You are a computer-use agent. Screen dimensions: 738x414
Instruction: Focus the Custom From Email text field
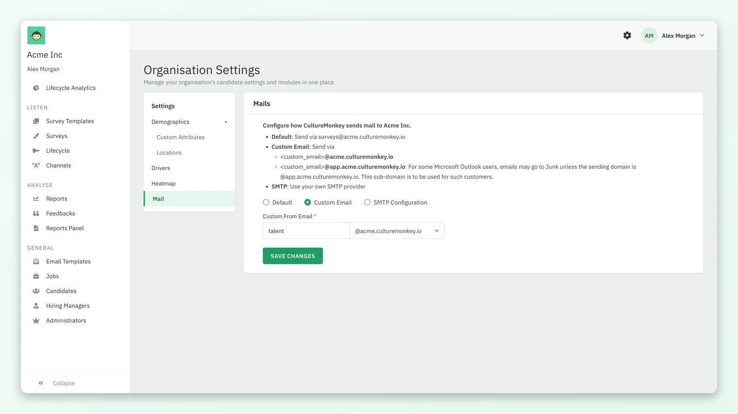[306, 231]
